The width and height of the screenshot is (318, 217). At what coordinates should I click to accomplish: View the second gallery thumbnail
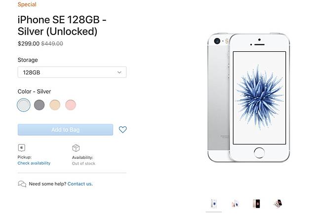235,203
